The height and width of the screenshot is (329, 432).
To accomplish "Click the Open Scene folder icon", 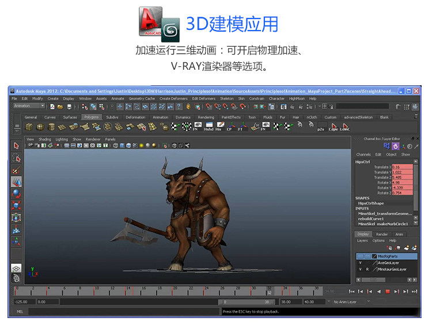I will [60, 107].
